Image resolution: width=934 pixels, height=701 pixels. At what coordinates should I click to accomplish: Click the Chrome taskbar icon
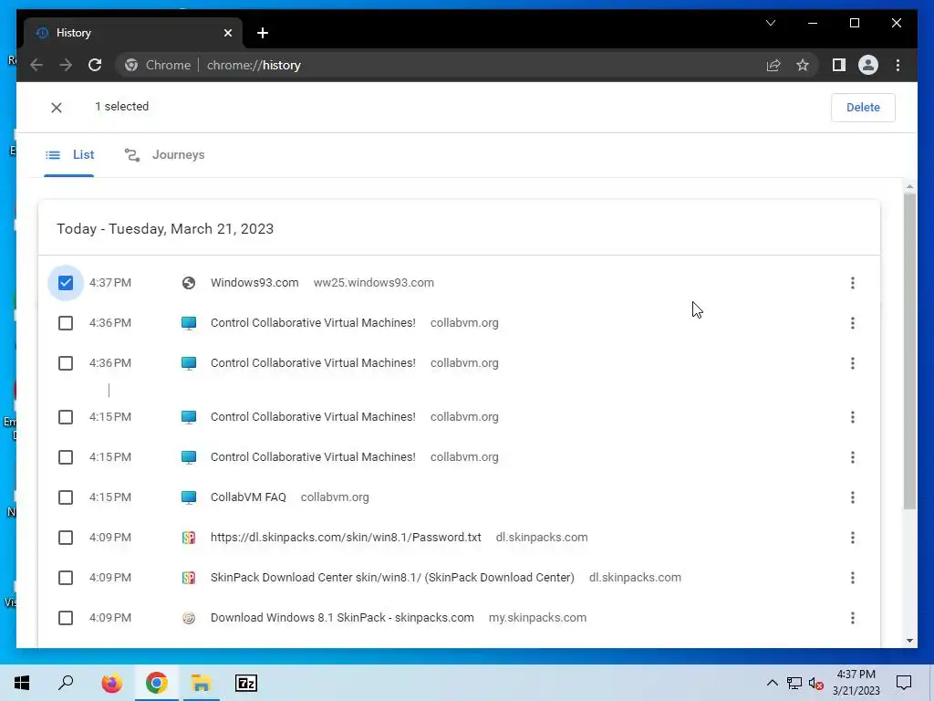156,683
